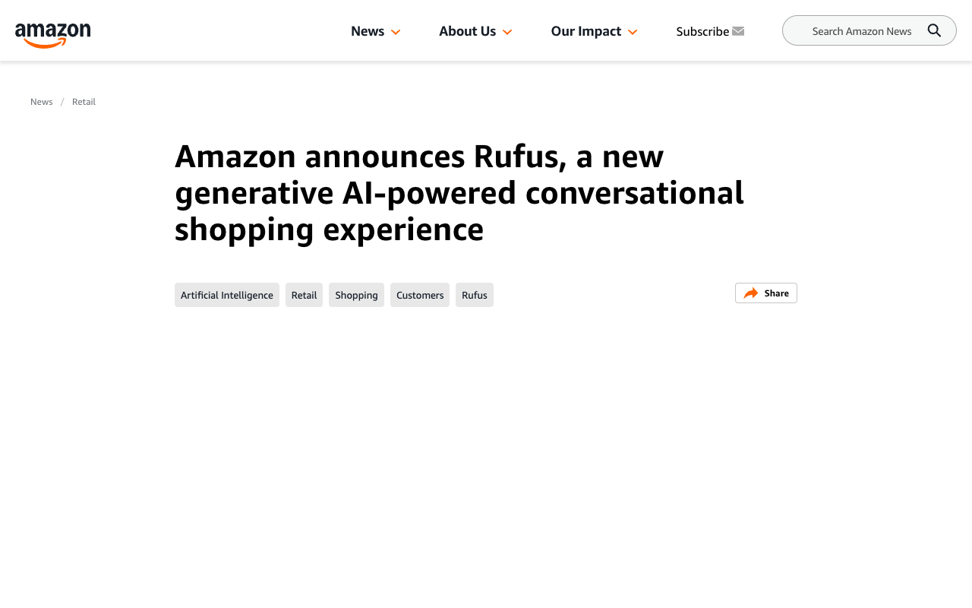Select the Rufus tag
972x608 pixels.
point(475,295)
